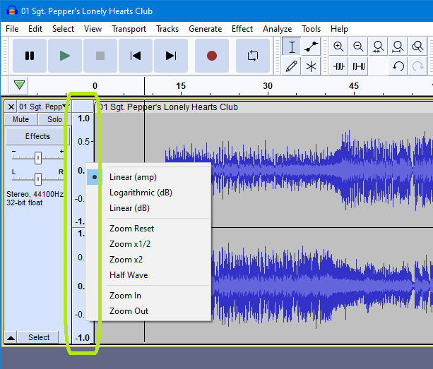Fit selection to width zoom icon

[378, 47]
